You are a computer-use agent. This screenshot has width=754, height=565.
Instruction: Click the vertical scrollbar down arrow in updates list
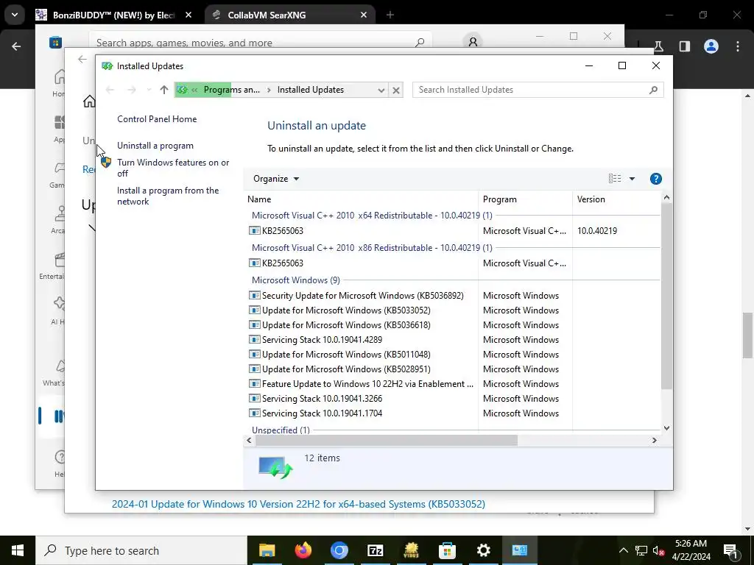pyautogui.click(x=666, y=428)
